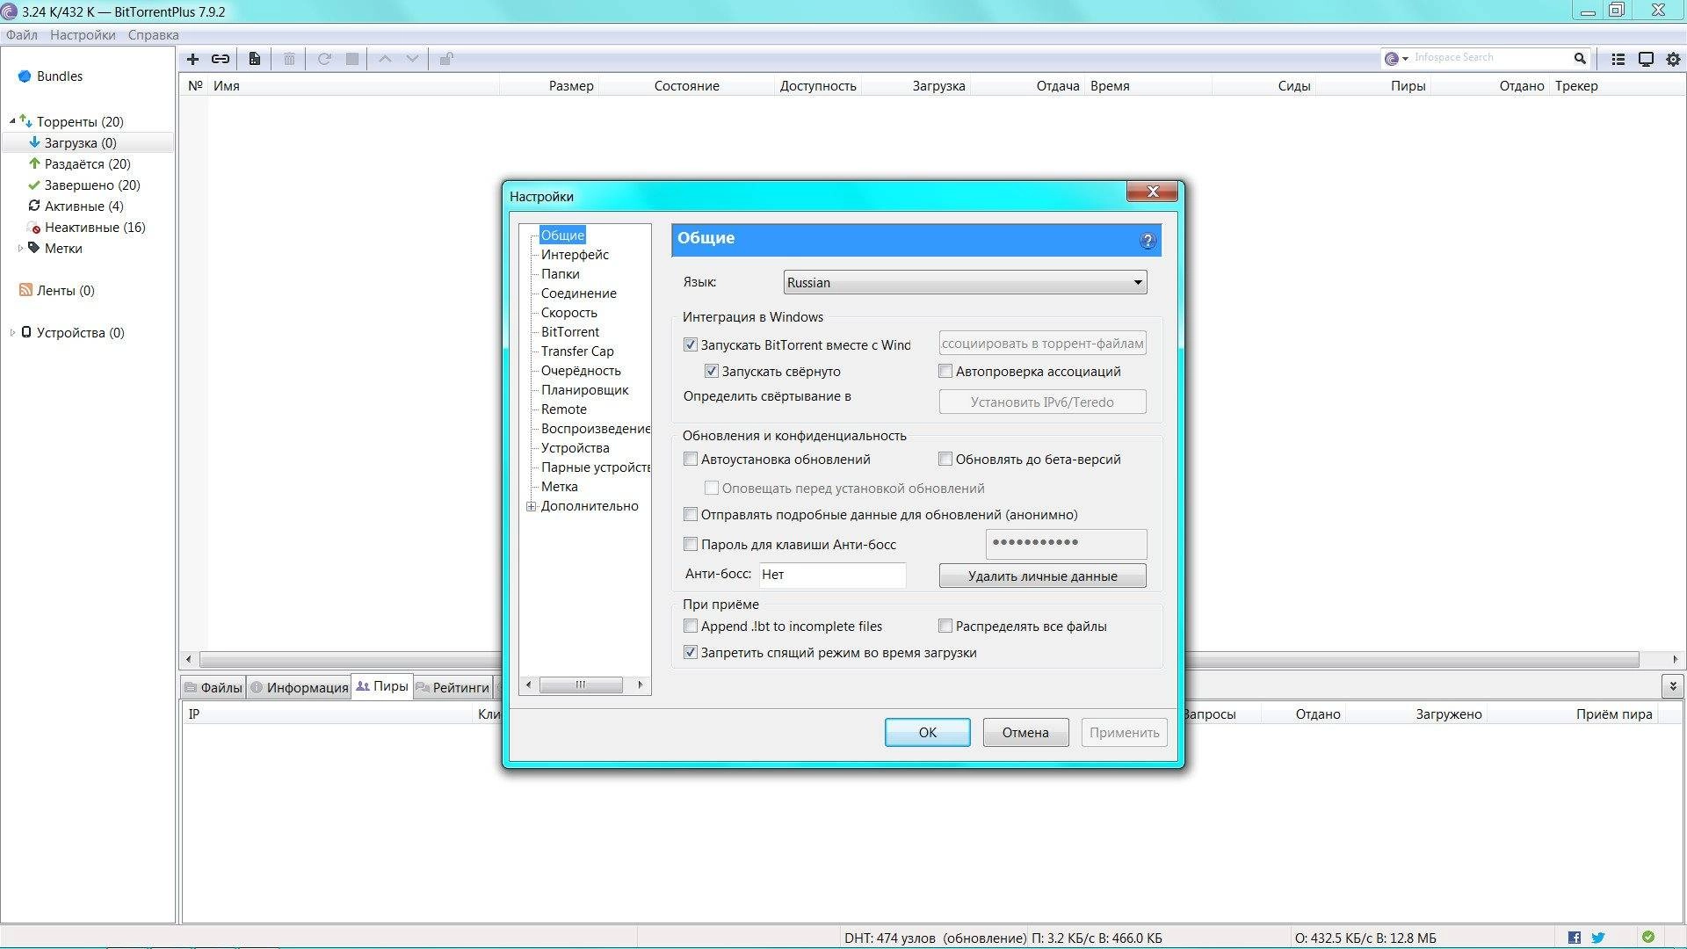
Task: Click the detail pane collapse chevron button
Action: coord(1672,686)
